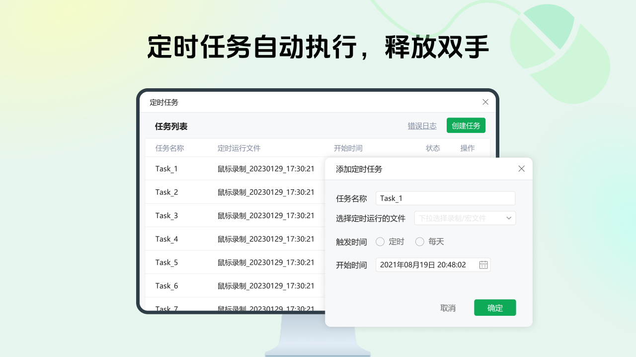Cancel with the 取消 button

tap(448, 307)
